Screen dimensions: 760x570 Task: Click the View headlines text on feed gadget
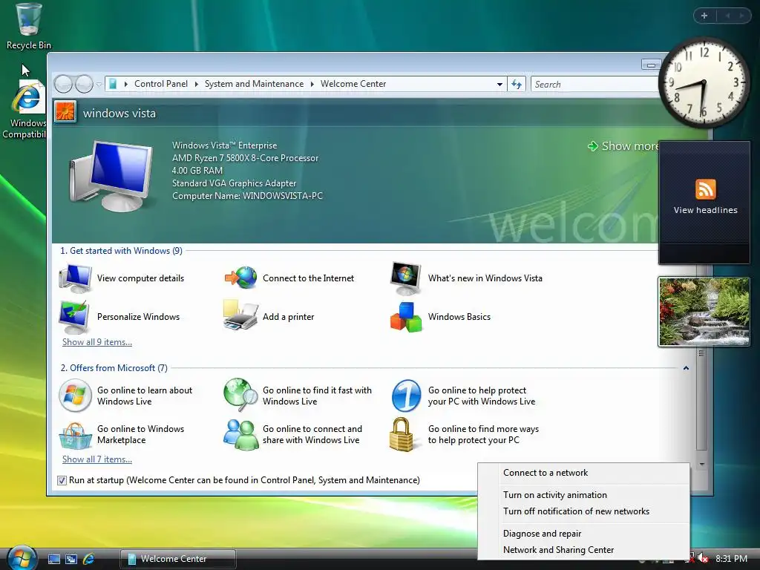click(x=705, y=210)
